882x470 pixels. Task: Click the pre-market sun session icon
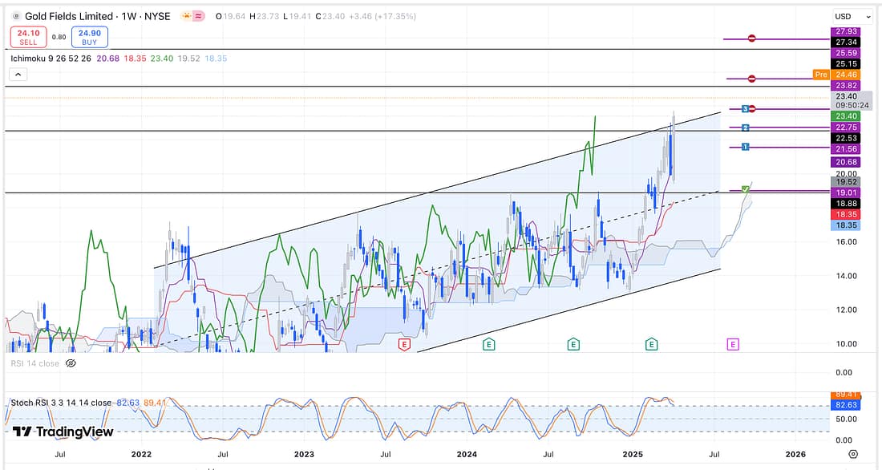[x=186, y=16]
